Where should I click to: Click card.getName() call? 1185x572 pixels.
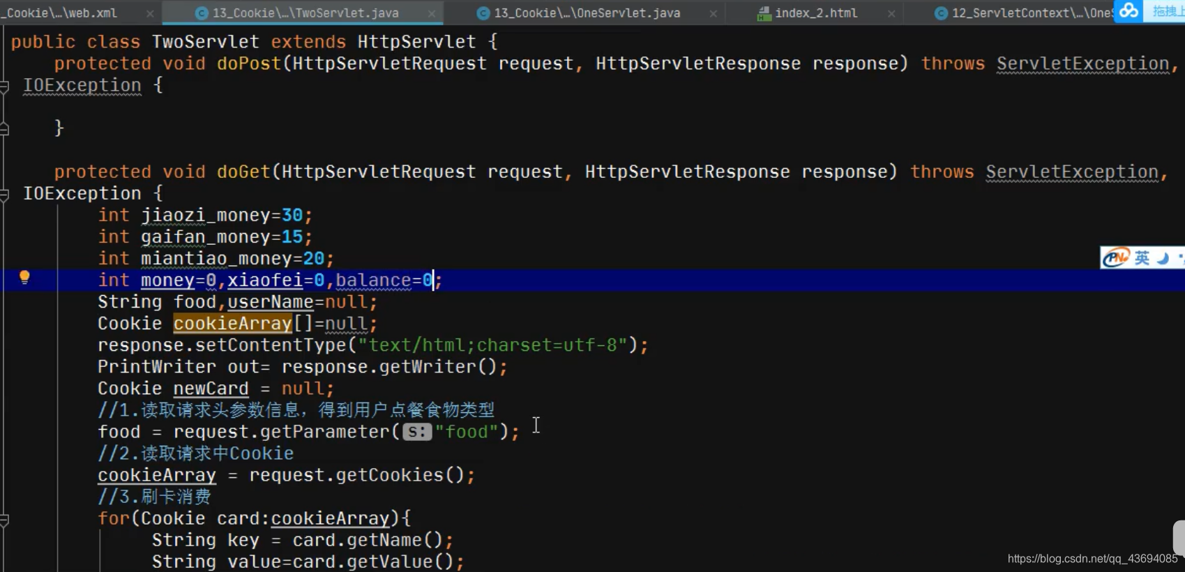tap(368, 539)
